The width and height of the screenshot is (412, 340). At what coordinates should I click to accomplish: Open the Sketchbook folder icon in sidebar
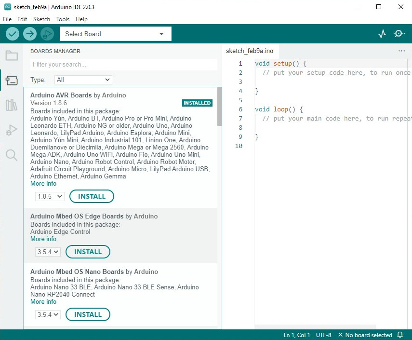point(12,55)
